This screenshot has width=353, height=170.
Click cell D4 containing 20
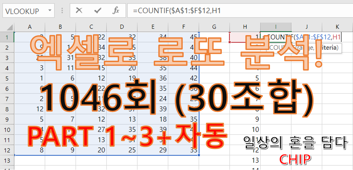click(122, 68)
